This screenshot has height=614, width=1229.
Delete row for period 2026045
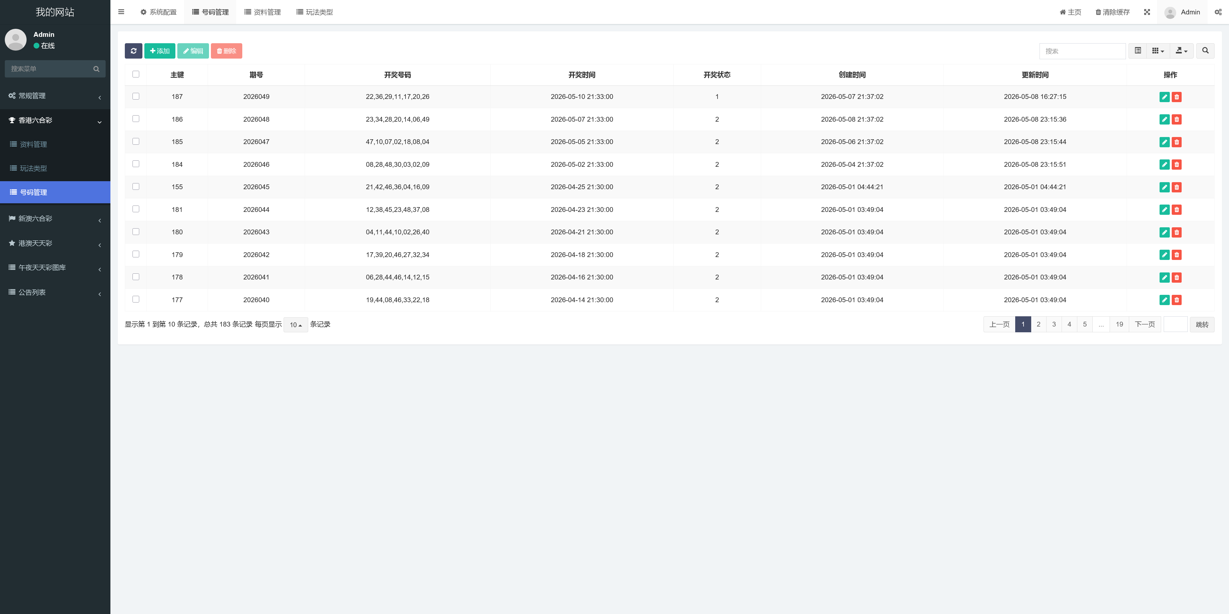[1177, 187]
